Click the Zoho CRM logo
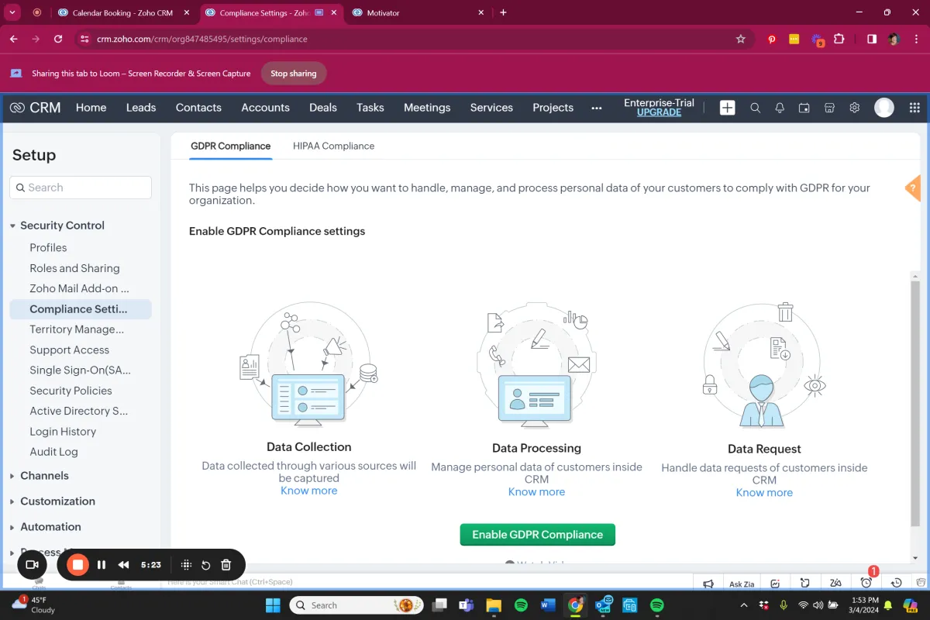The height and width of the screenshot is (620, 930). point(35,108)
